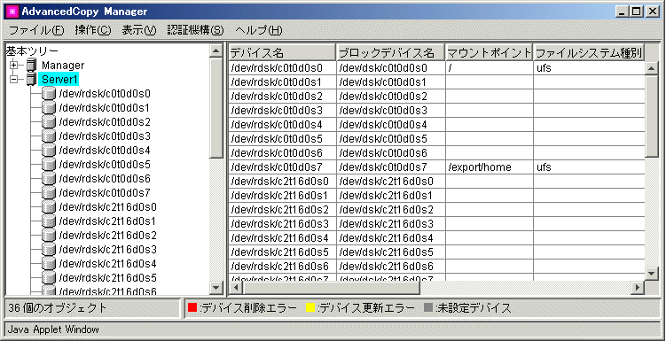Open the 認証機構(S) menu
666x341 pixels.
[195, 30]
